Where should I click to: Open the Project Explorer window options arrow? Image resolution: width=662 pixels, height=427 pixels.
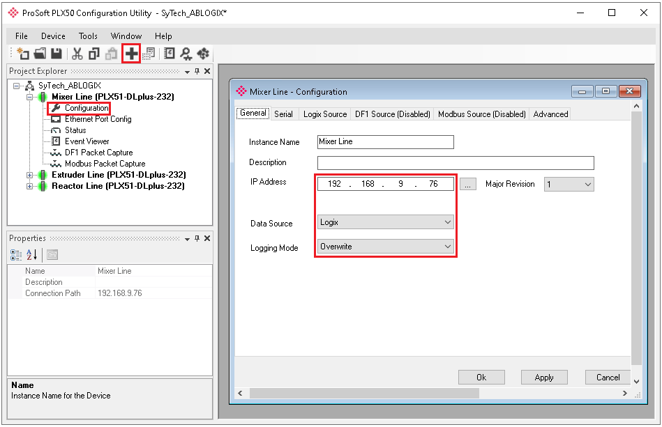pyautogui.click(x=187, y=72)
